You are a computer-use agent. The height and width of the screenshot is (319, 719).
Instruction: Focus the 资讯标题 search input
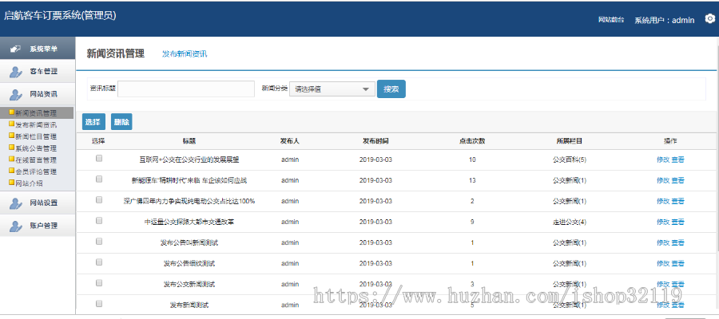186,89
